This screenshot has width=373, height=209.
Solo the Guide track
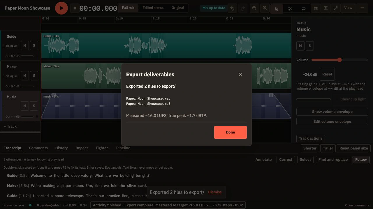point(34,46)
